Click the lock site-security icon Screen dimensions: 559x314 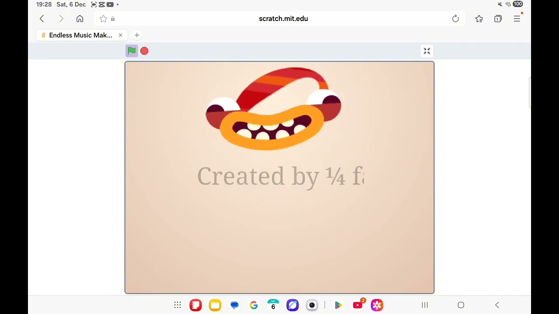[x=113, y=19]
